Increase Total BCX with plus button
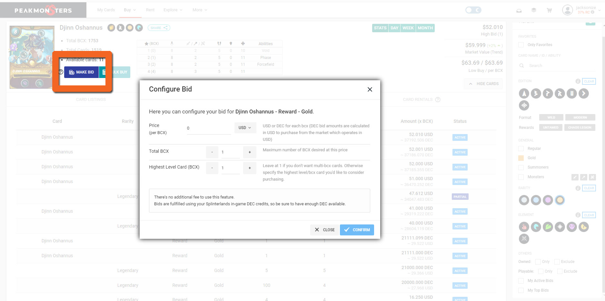The image size is (605, 301). 250,152
